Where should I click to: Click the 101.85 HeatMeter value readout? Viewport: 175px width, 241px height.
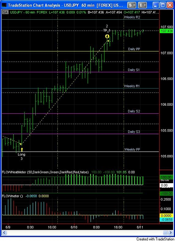click(121, 172)
